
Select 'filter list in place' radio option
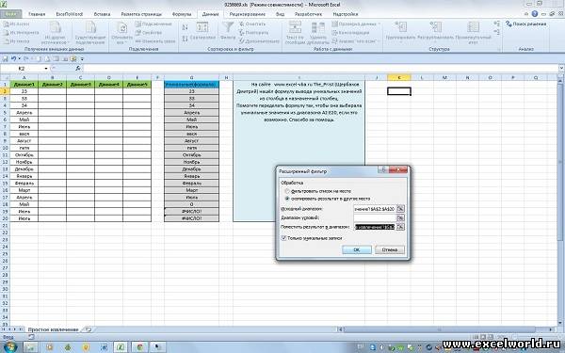coord(287,191)
